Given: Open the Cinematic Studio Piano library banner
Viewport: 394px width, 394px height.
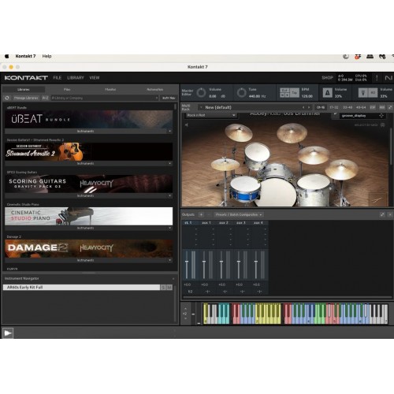Looking at the screenshot, I should pyautogui.click(x=88, y=216).
